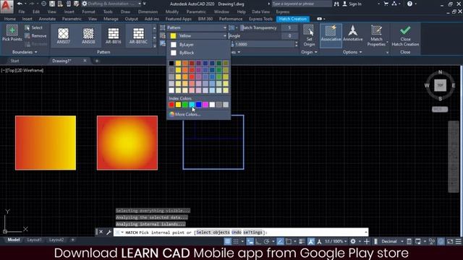
Task: Close the Drawing1 file tab
Action: click(x=85, y=61)
